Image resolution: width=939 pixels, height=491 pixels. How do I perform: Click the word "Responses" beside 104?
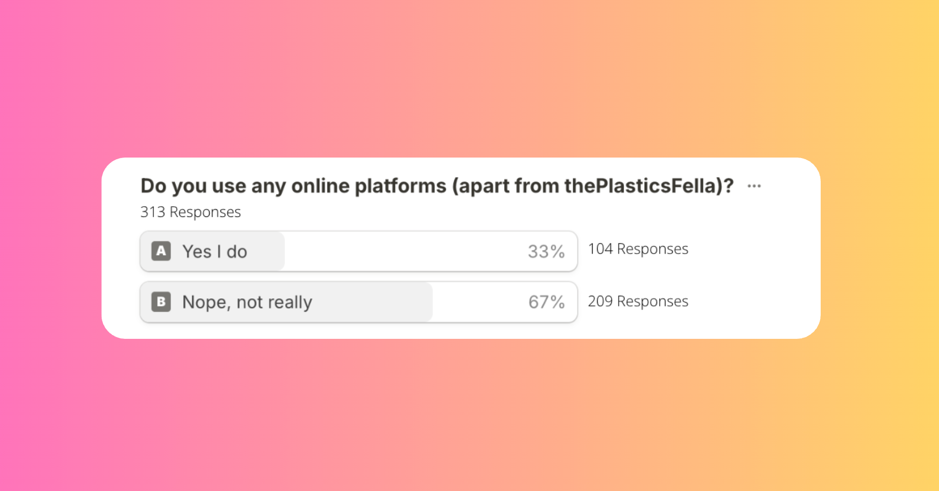point(653,249)
